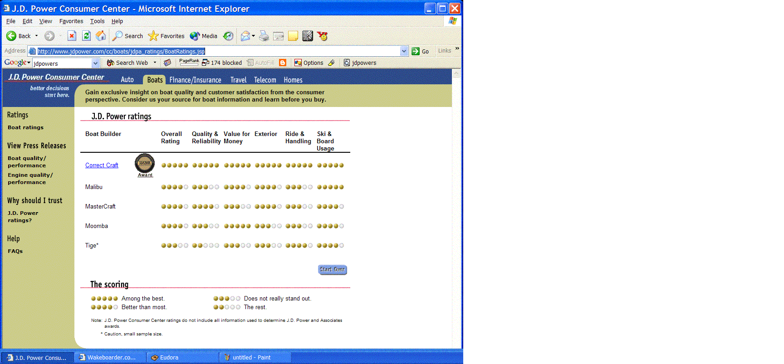784x364 pixels.
Task: Click the Yahoo Messenger smiley icon
Action: (322, 36)
